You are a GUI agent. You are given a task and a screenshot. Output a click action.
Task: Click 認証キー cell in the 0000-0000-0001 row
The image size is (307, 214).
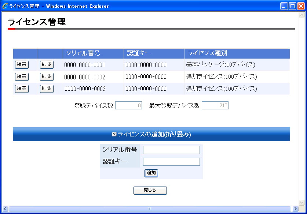[x=154, y=65]
